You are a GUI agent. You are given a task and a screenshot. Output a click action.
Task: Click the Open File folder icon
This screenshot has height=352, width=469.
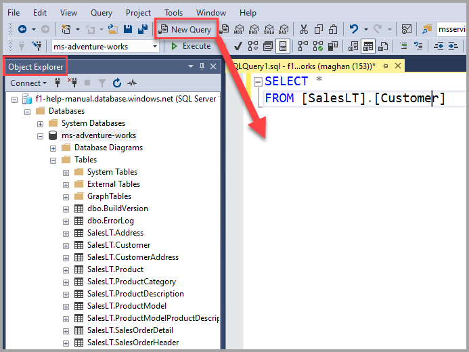pyautogui.click(x=113, y=29)
